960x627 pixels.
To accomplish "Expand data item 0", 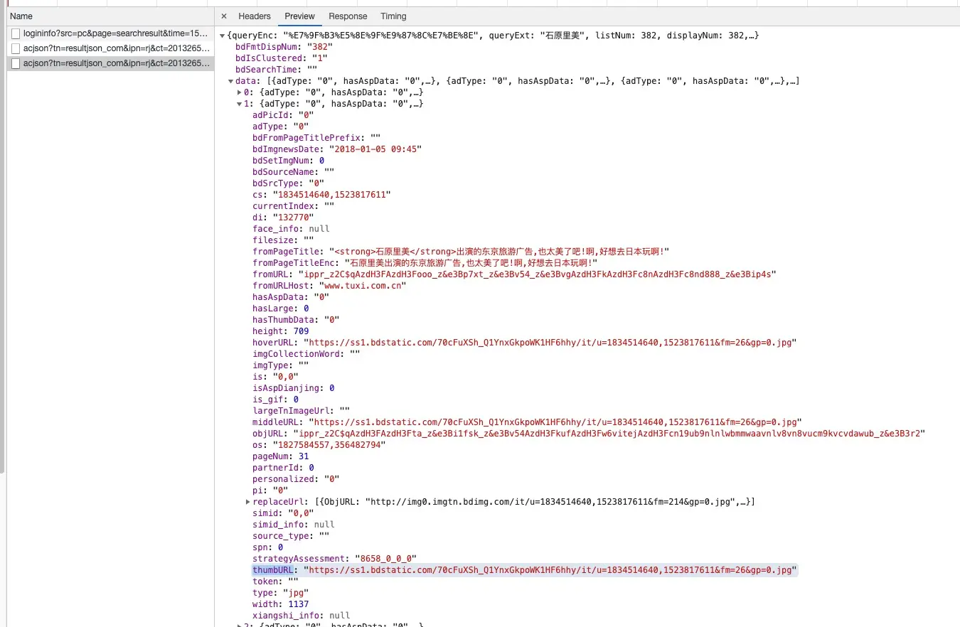I will click(240, 92).
